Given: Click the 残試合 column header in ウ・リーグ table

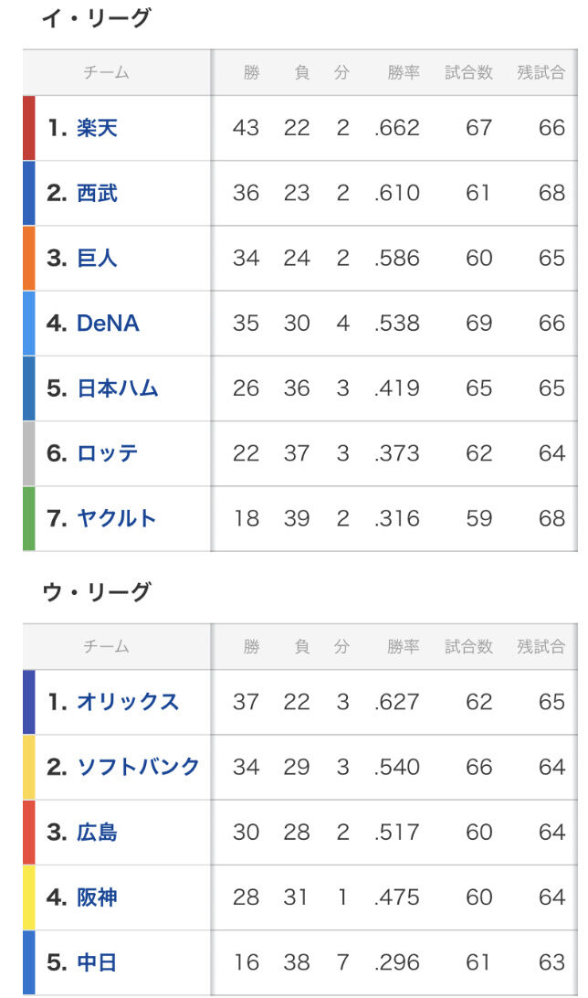Looking at the screenshot, I should tap(541, 647).
